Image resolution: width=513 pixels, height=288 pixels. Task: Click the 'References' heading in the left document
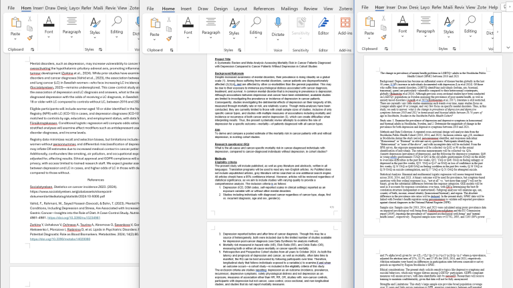click(96, 180)
